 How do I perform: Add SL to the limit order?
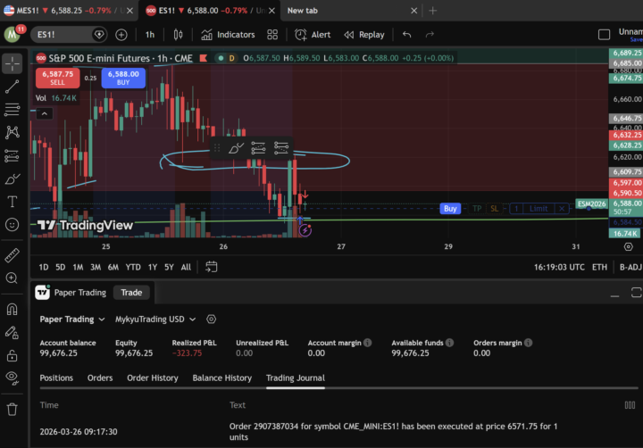[494, 209]
